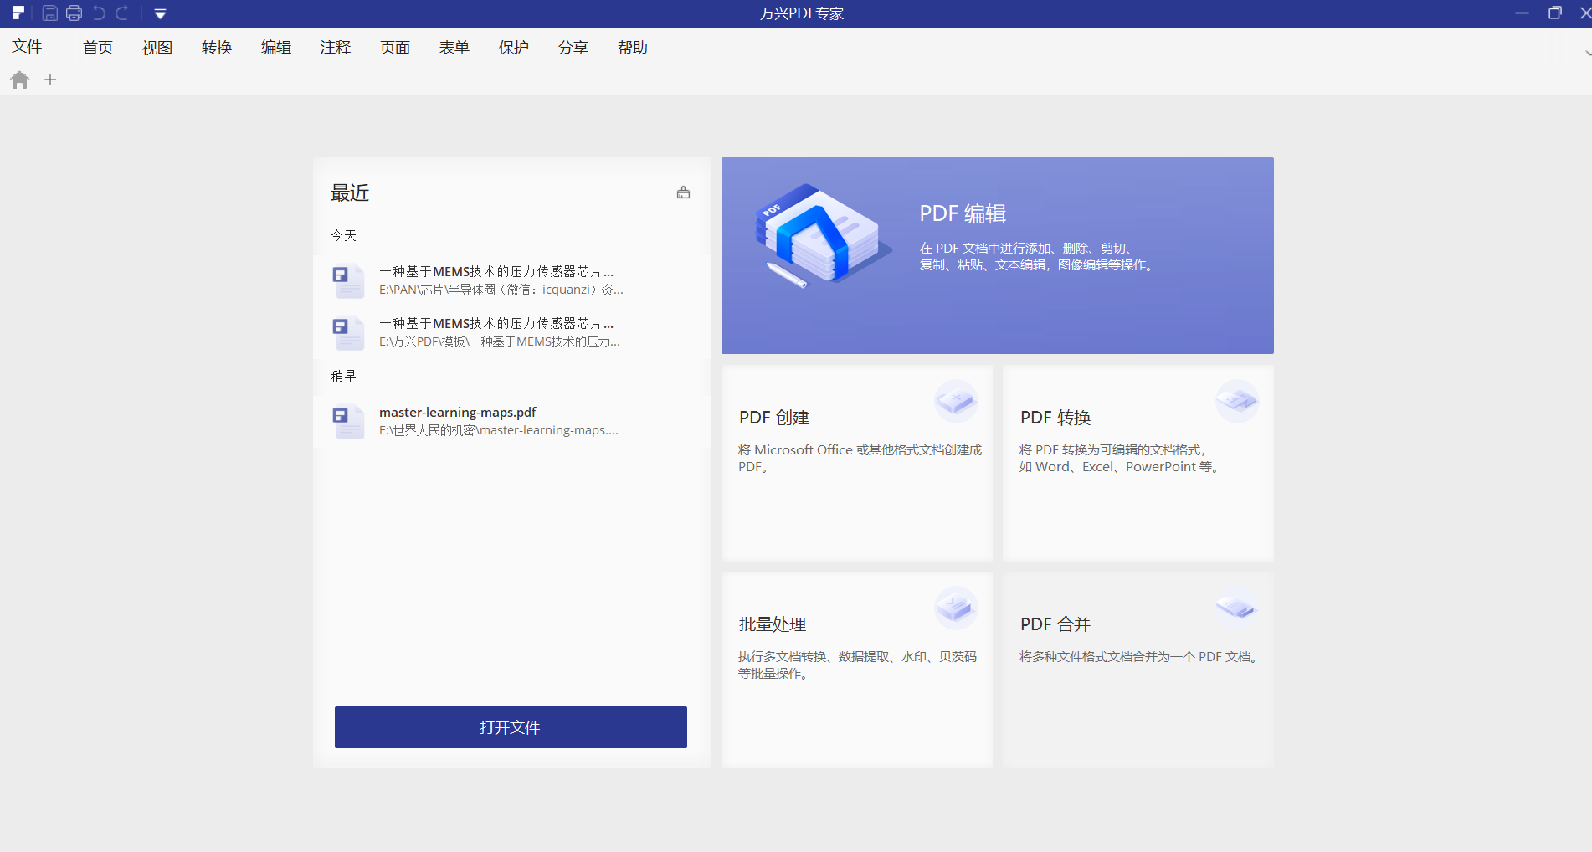Open the 帮助 menu
Screen dimensions: 1592x852
[632, 47]
